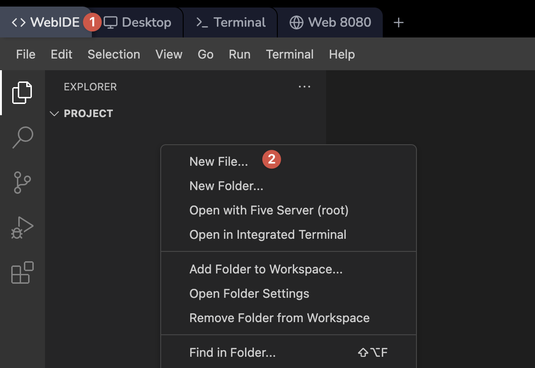This screenshot has height=368, width=535.
Task: Choose New Folder... from context menu
Action: [226, 186]
